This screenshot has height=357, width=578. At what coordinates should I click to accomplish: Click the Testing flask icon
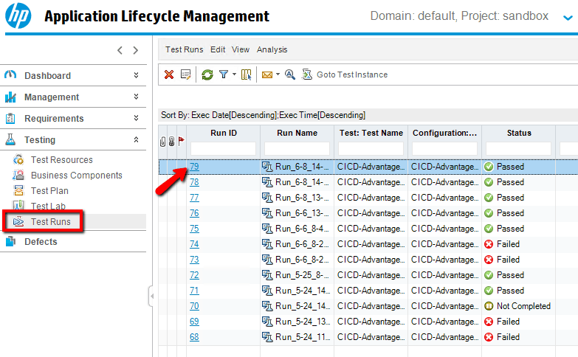click(x=10, y=139)
